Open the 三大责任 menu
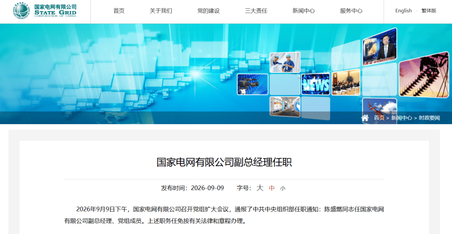 256,11
